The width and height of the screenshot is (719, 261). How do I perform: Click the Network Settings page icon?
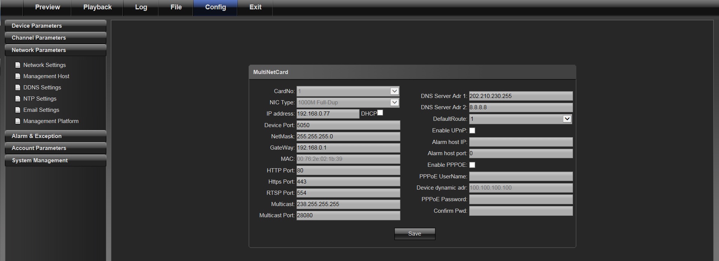(x=18, y=65)
